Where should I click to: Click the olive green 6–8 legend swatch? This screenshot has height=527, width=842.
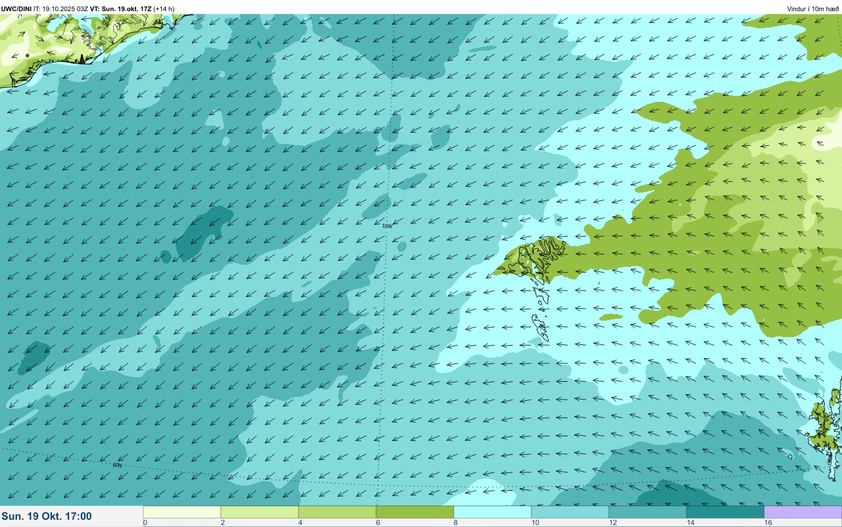point(415,512)
